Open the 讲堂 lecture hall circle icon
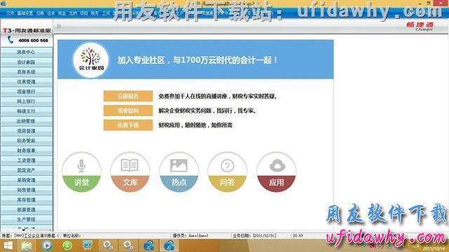449x252 pixels. click(81, 172)
